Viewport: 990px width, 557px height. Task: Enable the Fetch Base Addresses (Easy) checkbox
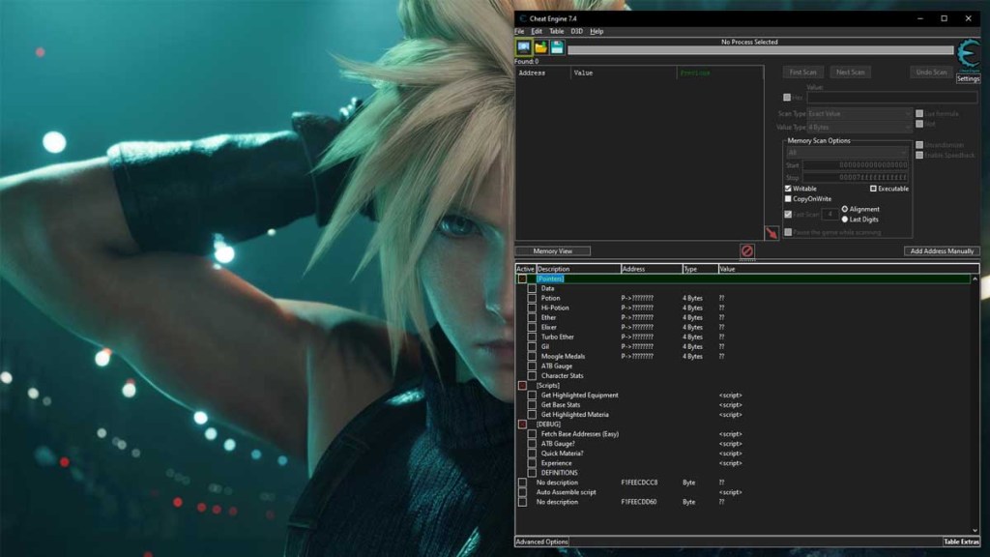[533, 434]
